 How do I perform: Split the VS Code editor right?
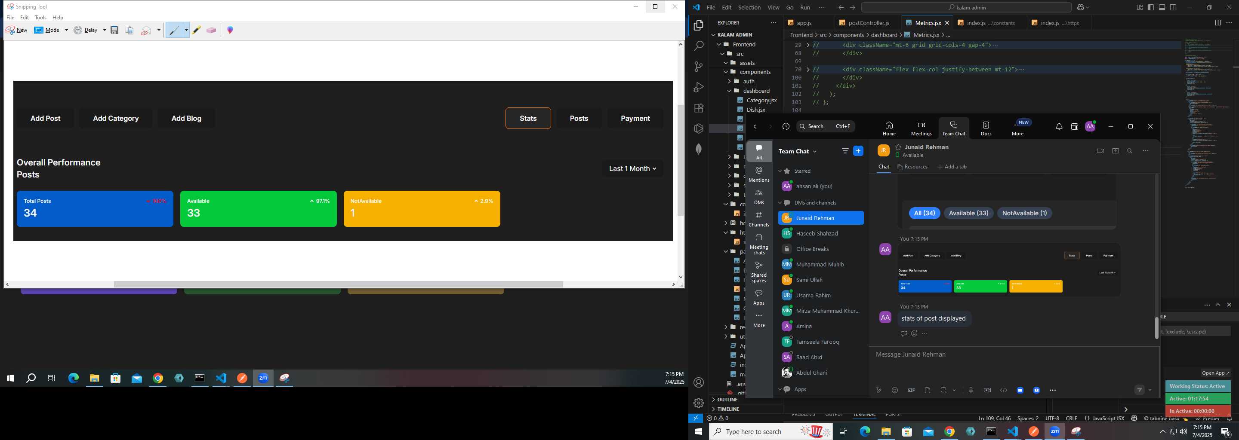(x=1218, y=23)
